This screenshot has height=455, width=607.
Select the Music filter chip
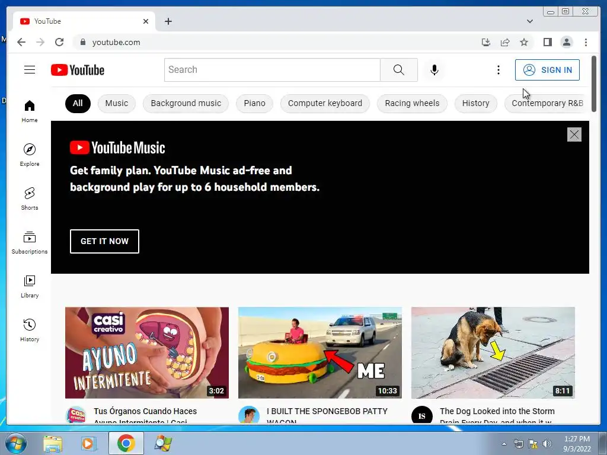[x=117, y=103]
